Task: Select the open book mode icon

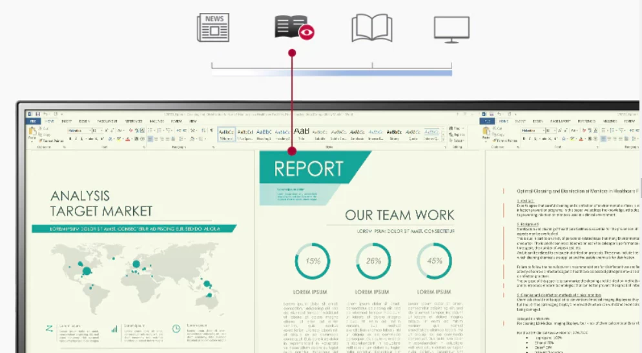Action: pos(371,28)
